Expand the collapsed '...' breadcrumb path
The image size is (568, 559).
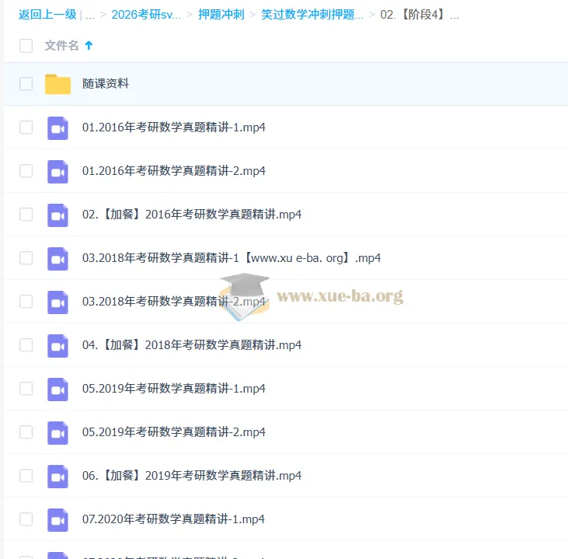[x=90, y=15]
